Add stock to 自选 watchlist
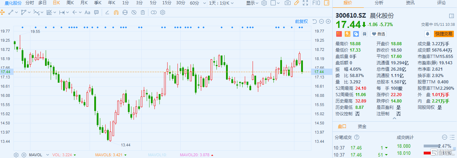Viewport: 457px width, 158px height. click(x=378, y=34)
